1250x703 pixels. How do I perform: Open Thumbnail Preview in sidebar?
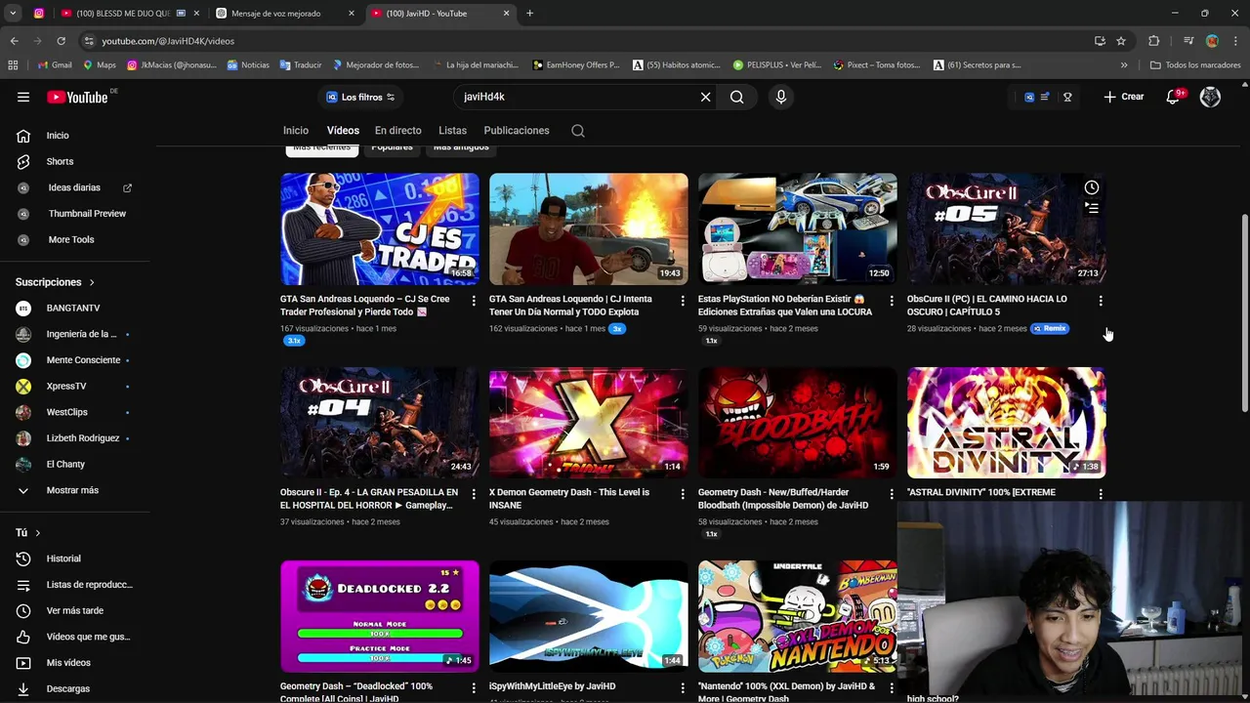tap(87, 214)
